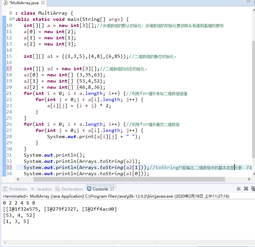Click the Java file icon on editor tab
This screenshot has height=247, width=255.
click(x=6, y=3)
